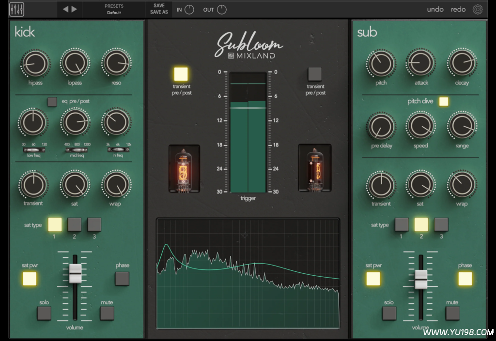Click SAVE AS to save preset
Screen dimensions: 496x341
(x=159, y=12)
